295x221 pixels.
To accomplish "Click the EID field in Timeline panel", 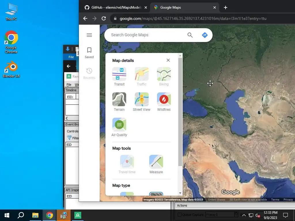I will [77, 97].
